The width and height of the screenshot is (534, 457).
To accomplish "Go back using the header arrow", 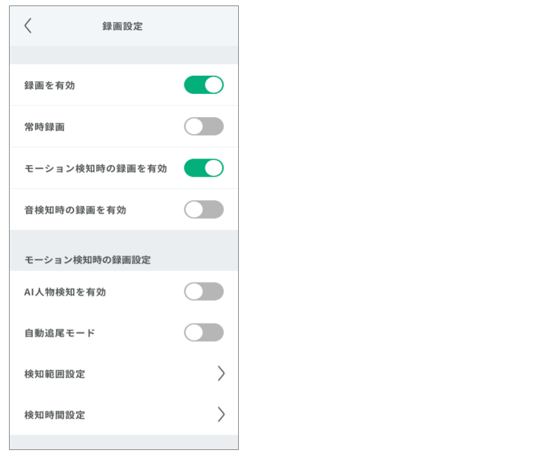I will tap(28, 26).
